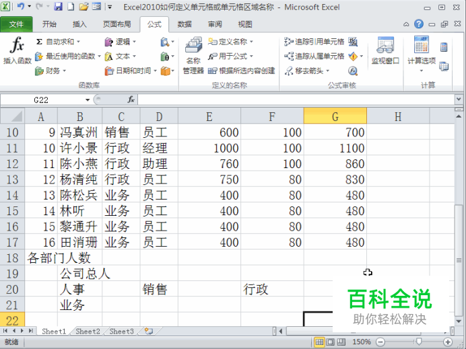Image resolution: width=466 pixels, height=349 pixels.
Task: Open the Watch Window (监视窗口)
Action: click(x=385, y=50)
